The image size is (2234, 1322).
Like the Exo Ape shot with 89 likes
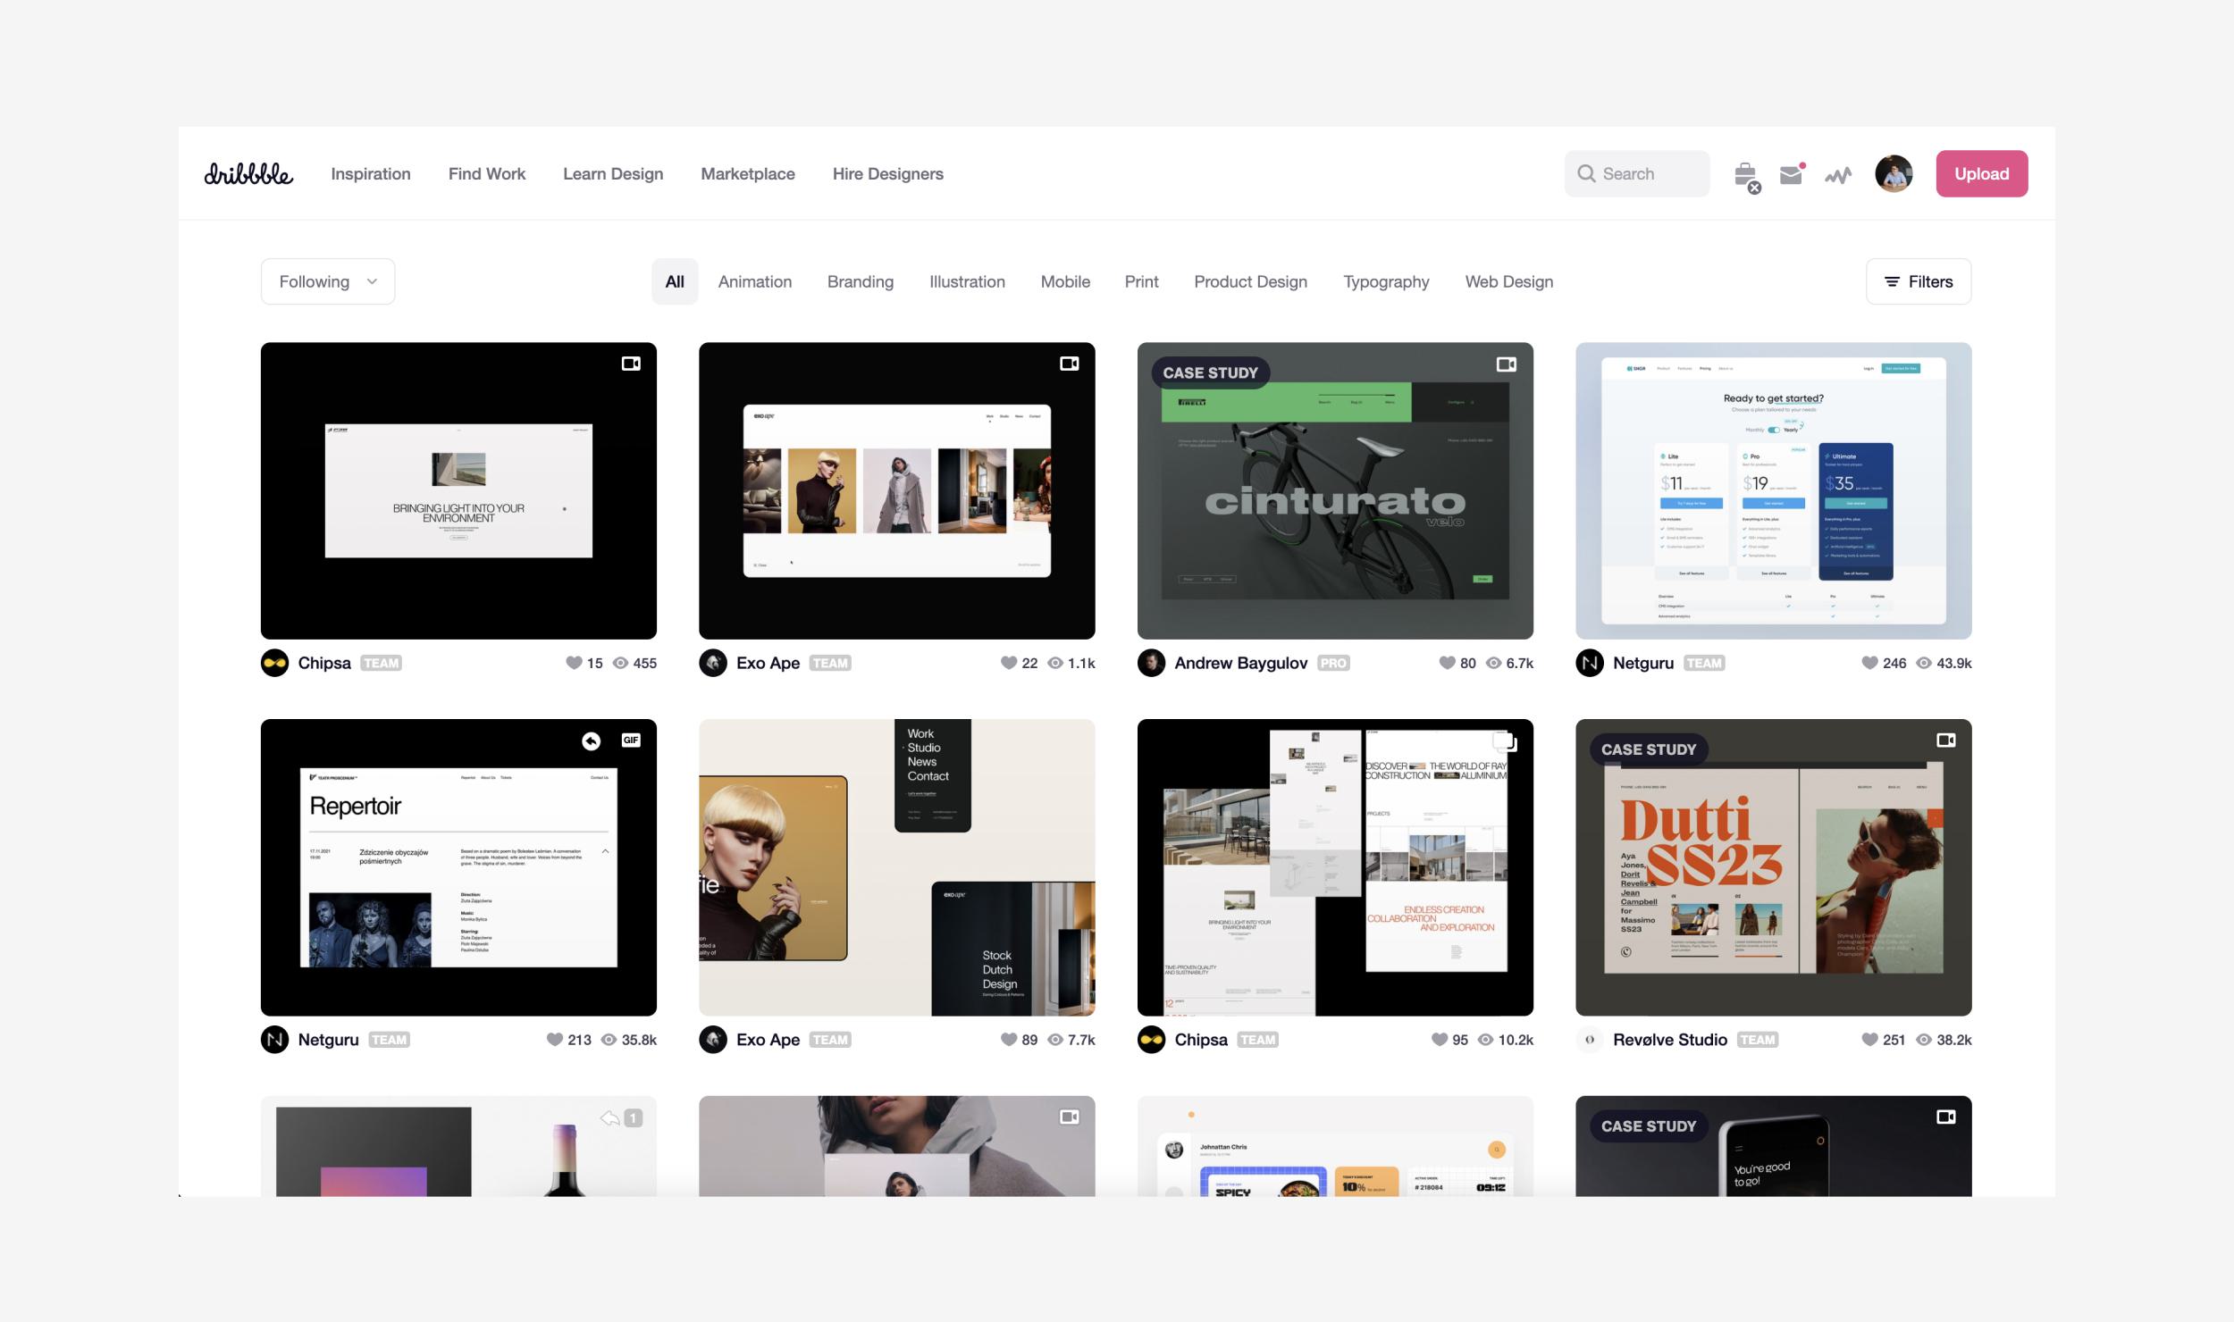point(1009,1040)
